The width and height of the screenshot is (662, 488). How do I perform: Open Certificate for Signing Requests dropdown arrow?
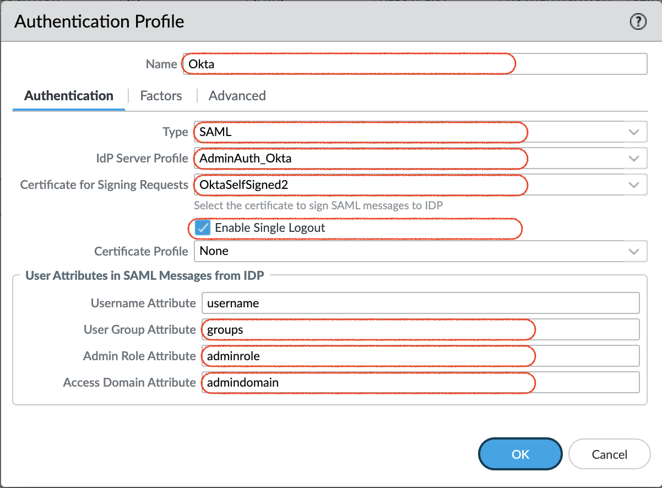click(x=634, y=185)
